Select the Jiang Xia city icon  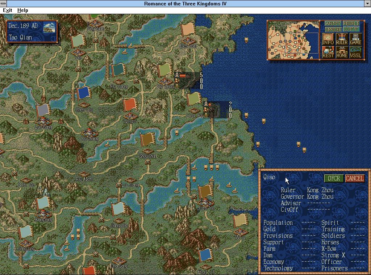pos(119,221)
